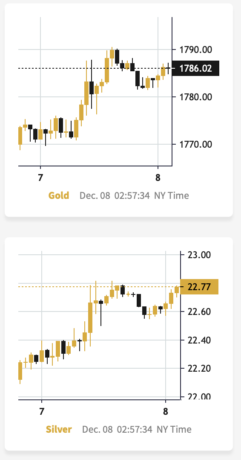The image size is (241, 460).
Task: Click the 1780.00 gold axis label
Action: tap(195, 97)
